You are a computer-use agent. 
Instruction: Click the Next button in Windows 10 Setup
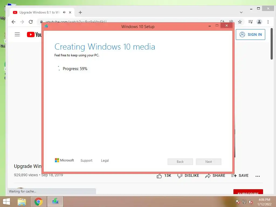click(x=209, y=162)
